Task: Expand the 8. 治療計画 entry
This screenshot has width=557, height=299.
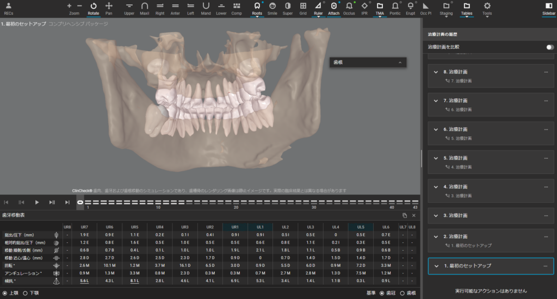Action: (x=436, y=72)
